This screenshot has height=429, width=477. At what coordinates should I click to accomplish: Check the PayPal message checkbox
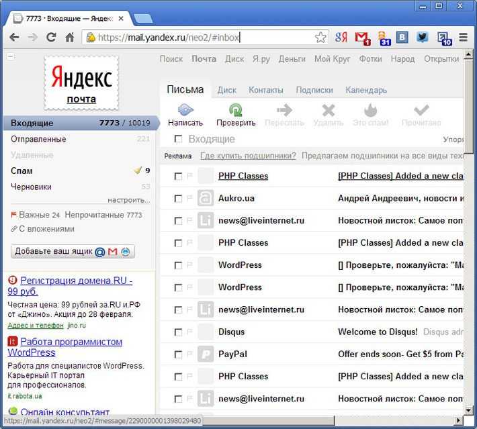[178, 354]
